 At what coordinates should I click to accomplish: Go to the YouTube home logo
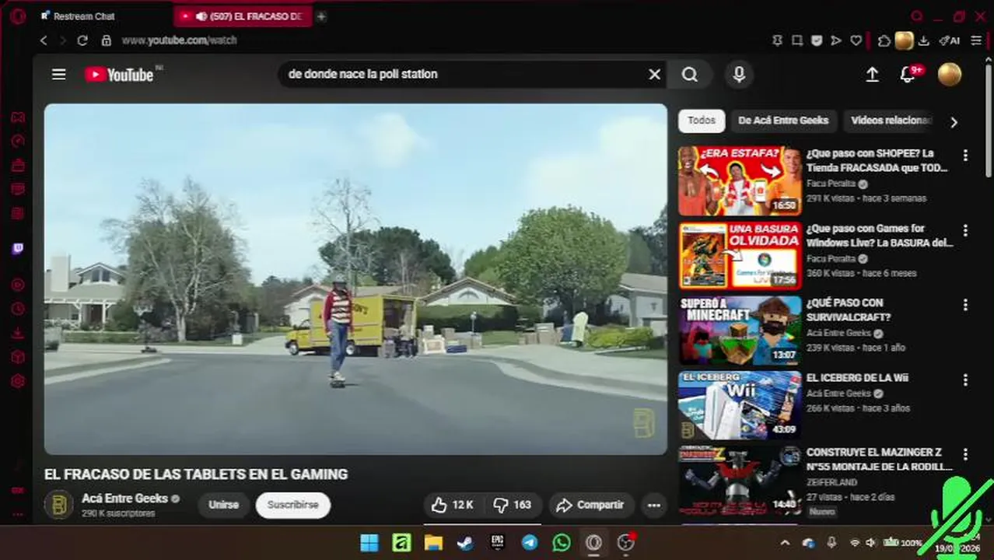click(119, 75)
